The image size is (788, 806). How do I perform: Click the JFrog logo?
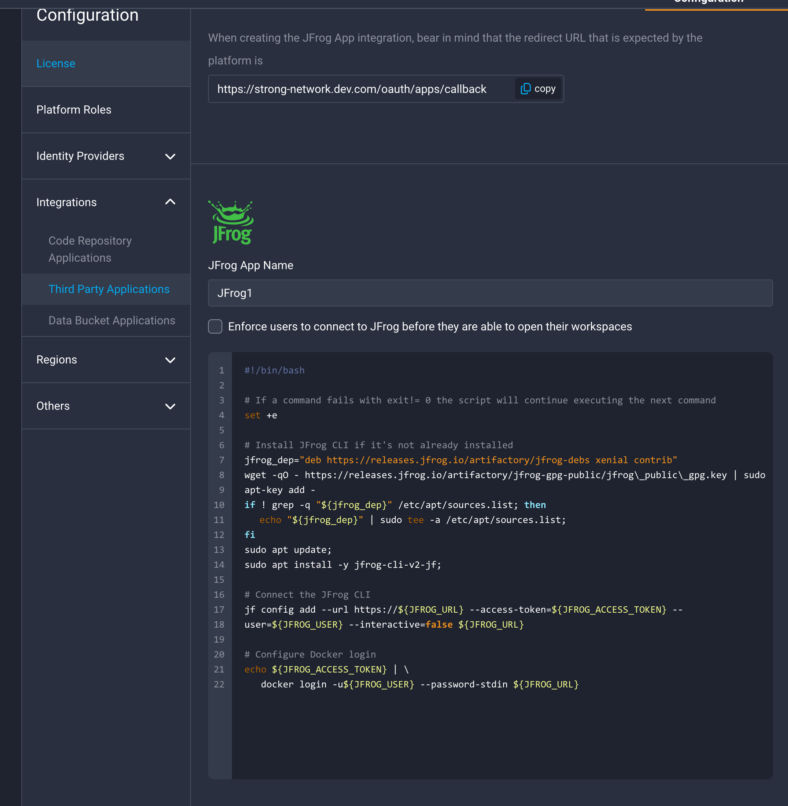231,223
